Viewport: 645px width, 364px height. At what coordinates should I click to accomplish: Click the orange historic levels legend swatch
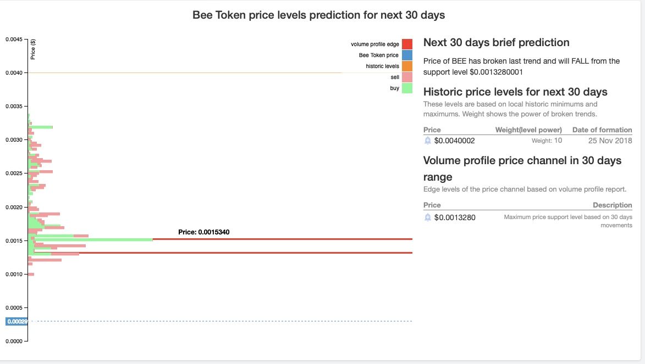(x=407, y=66)
